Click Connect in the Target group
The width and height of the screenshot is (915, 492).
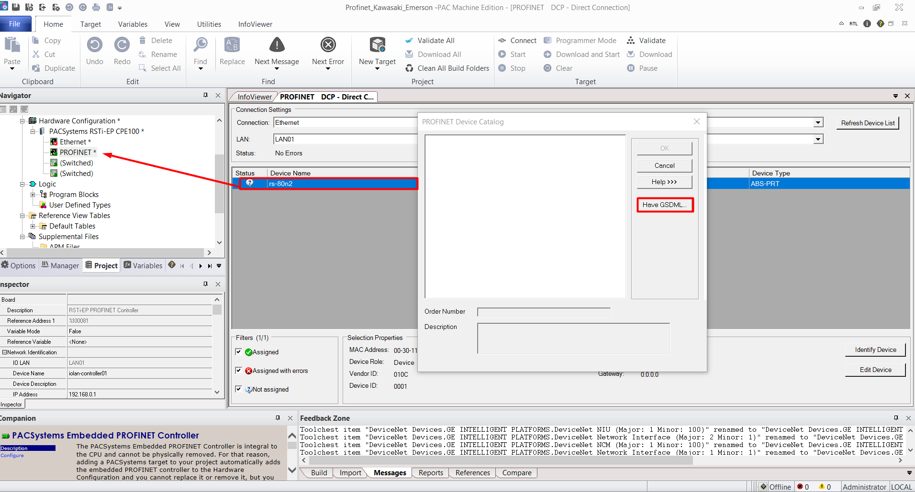(517, 41)
